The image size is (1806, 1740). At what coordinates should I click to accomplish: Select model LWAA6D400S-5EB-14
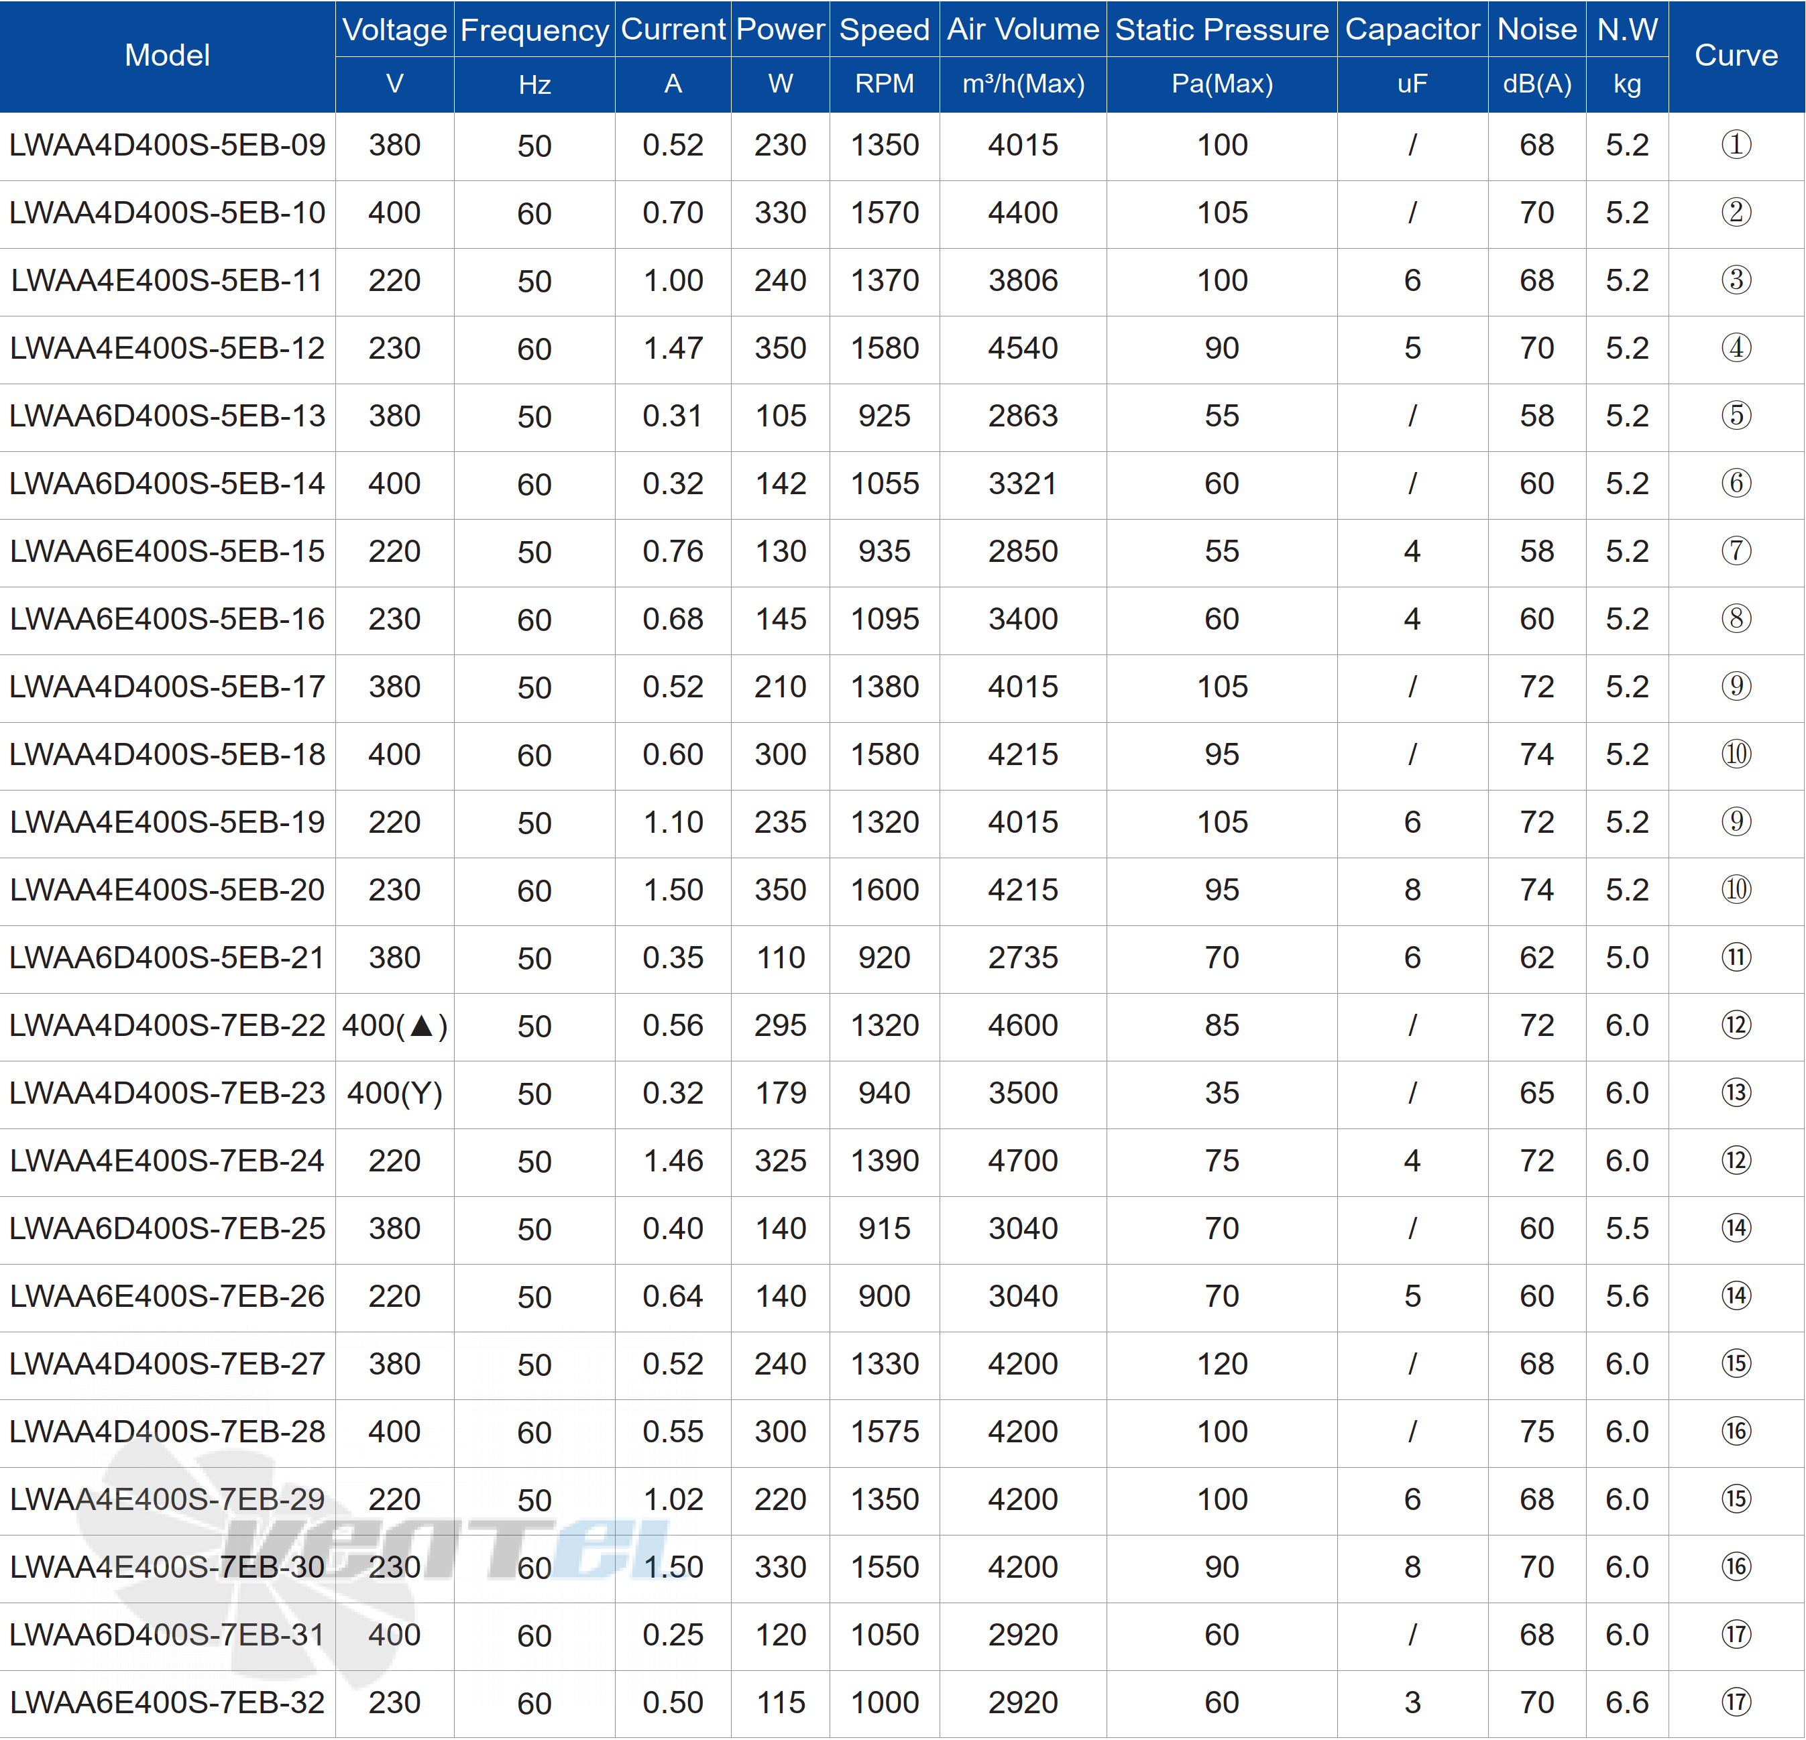click(x=167, y=483)
